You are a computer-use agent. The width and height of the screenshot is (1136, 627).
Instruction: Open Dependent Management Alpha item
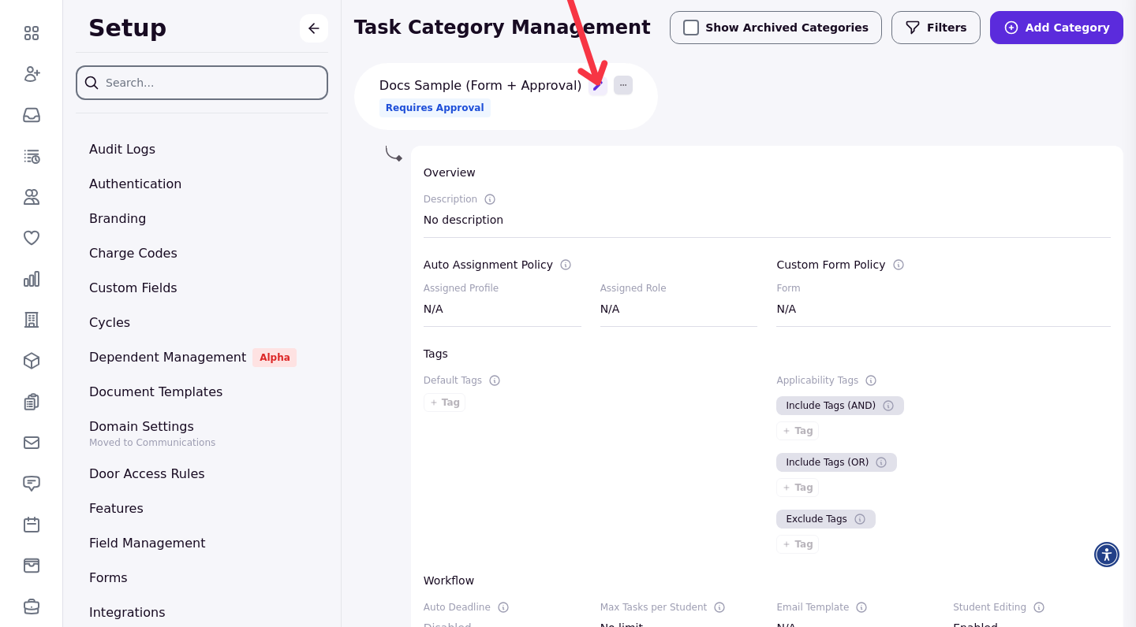point(192,357)
